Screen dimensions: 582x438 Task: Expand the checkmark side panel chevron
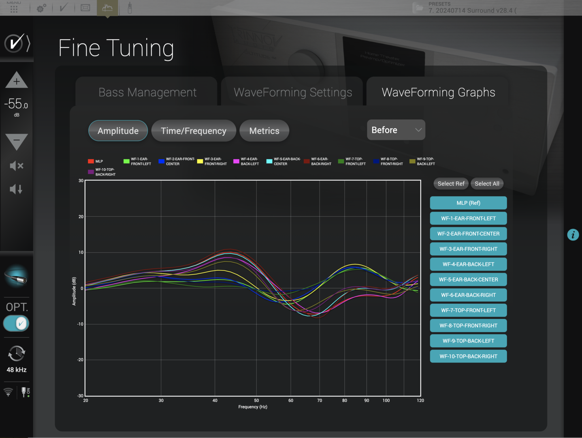[28, 43]
